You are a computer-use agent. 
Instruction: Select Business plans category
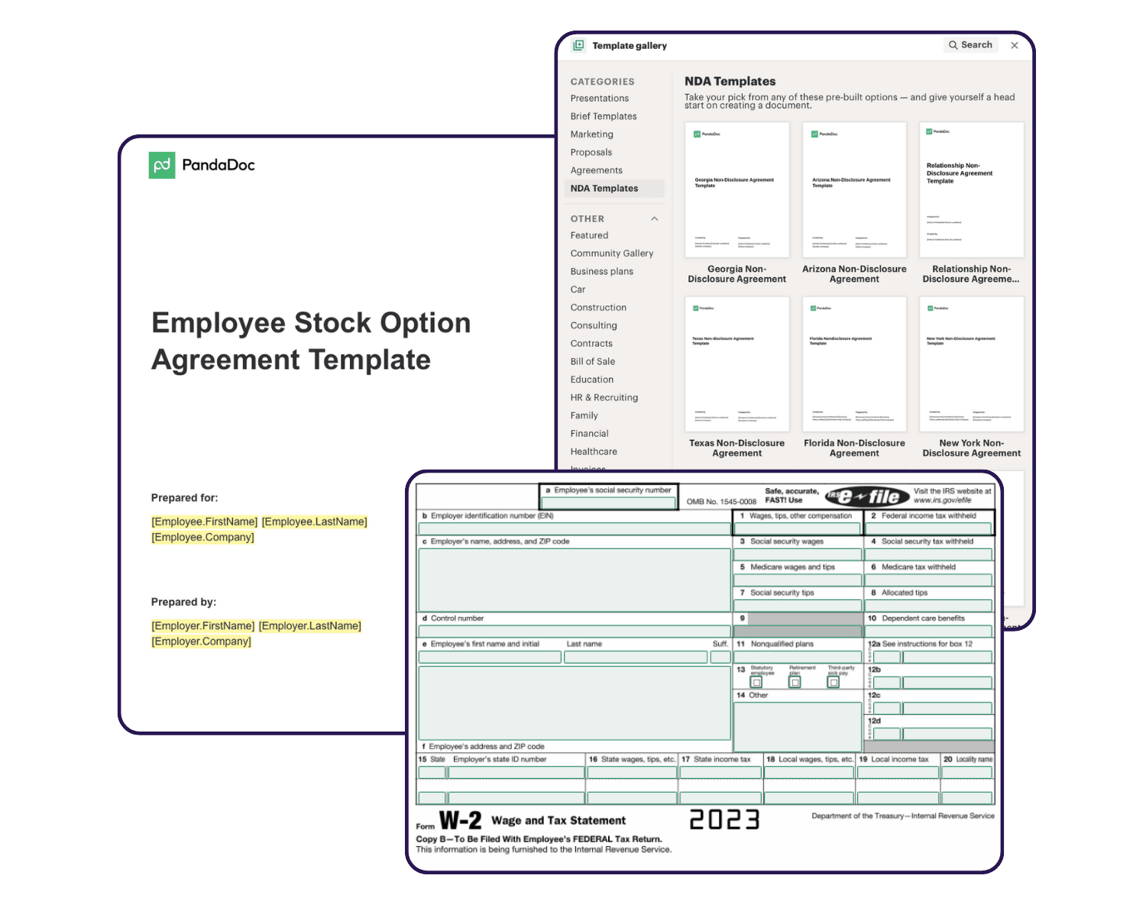(x=601, y=271)
